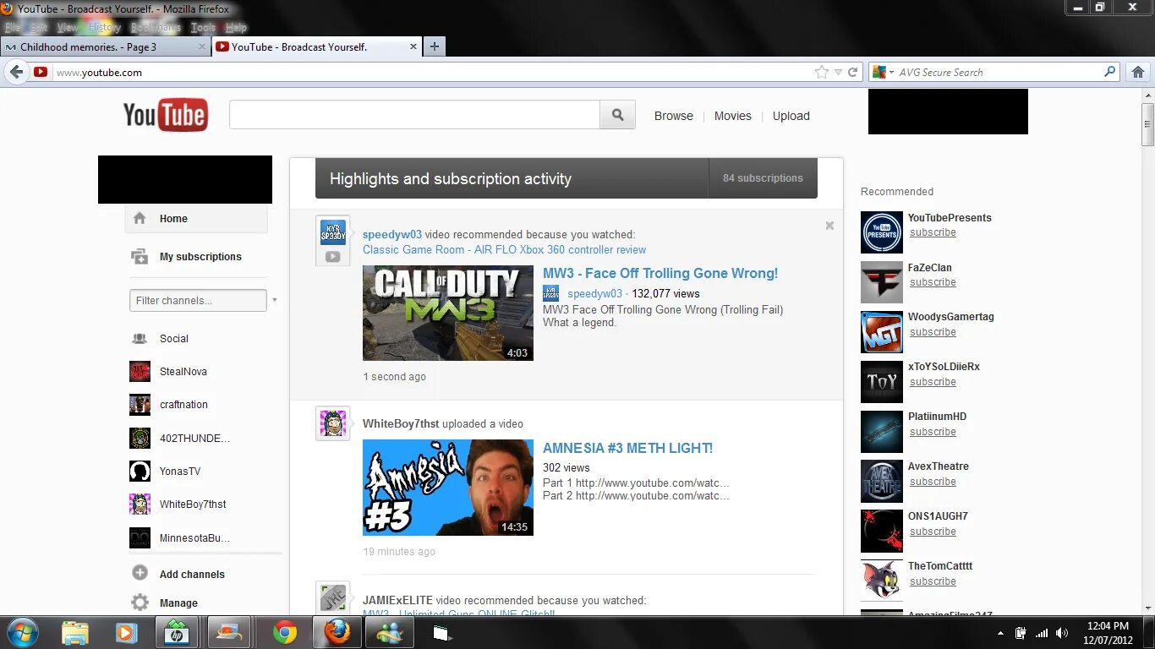1155x649 pixels.
Task: Open MW3 Face Off Trolling title link
Action: pyautogui.click(x=660, y=273)
